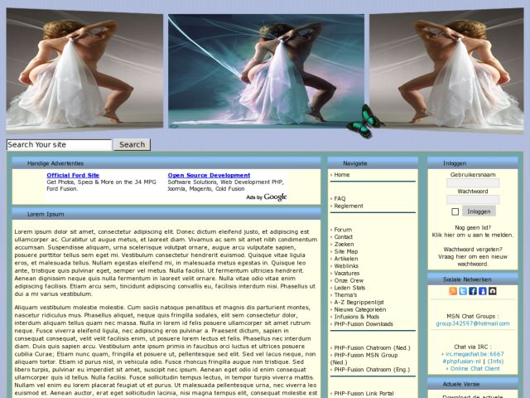The height and width of the screenshot is (398, 530).
Task: Open the Nieuws Categorieën link
Action: pyautogui.click(x=360, y=309)
